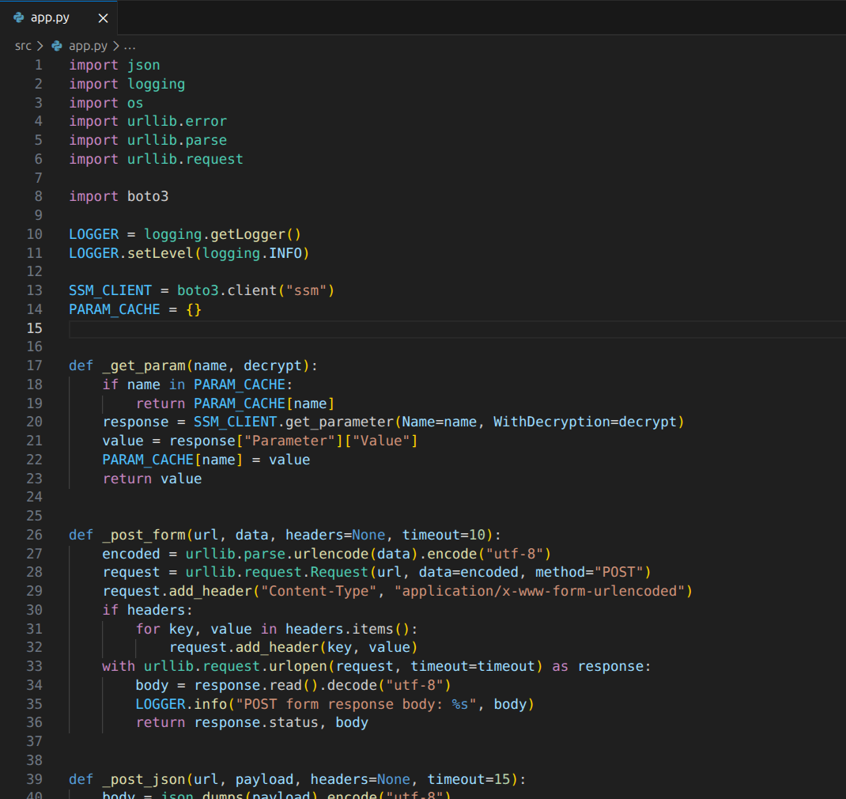Click urllib.parse on import line 5
This screenshot has width=846, height=799.
click(x=177, y=140)
